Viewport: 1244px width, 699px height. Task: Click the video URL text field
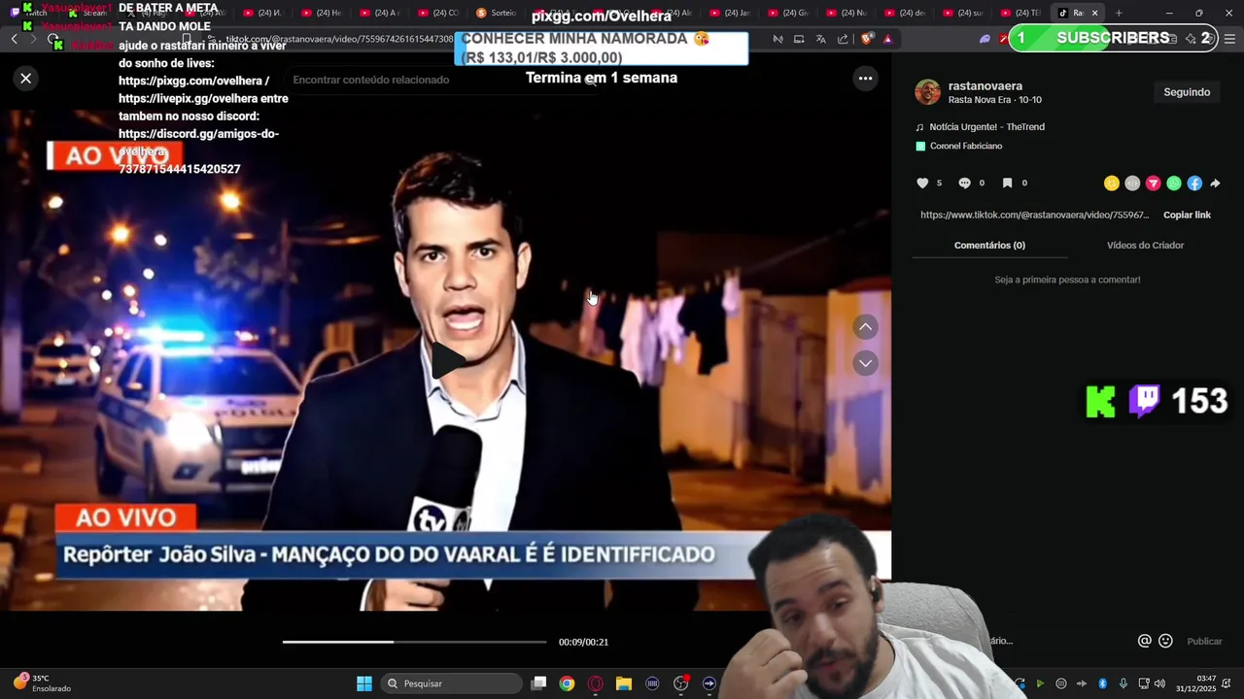tap(1034, 215)
